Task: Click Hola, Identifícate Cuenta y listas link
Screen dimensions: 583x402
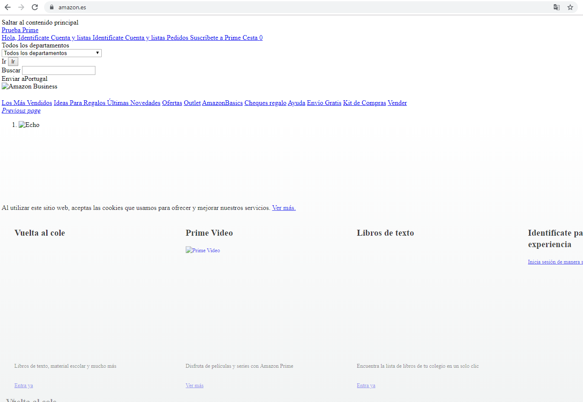Action: (46, 38)
